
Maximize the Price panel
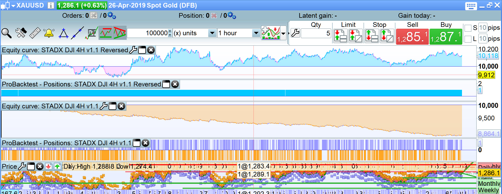point(31,166)
